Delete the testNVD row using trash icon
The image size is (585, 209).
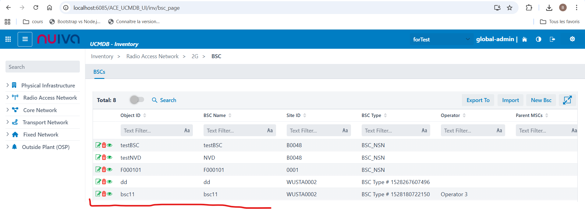[104, 158]
